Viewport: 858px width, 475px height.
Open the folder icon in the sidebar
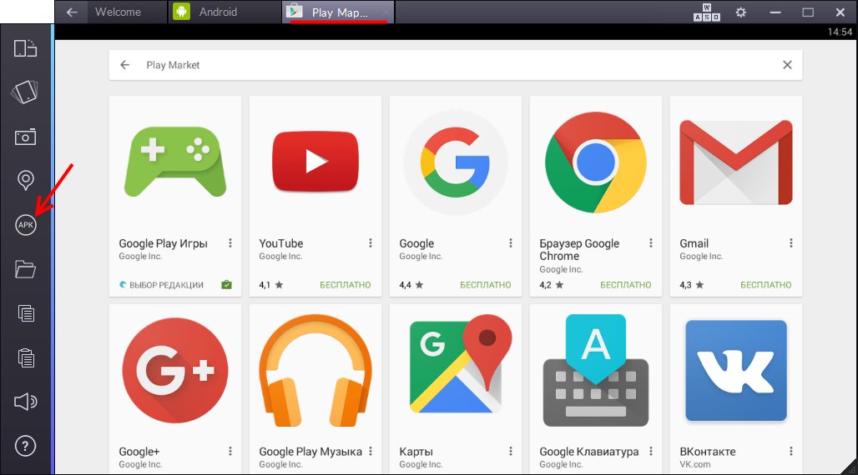25,269
